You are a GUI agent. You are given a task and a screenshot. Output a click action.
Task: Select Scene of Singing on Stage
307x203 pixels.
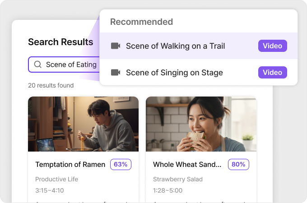pos(174,73)
